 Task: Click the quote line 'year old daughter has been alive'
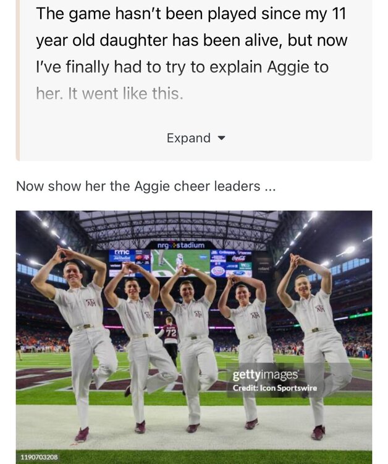point(192,41)
